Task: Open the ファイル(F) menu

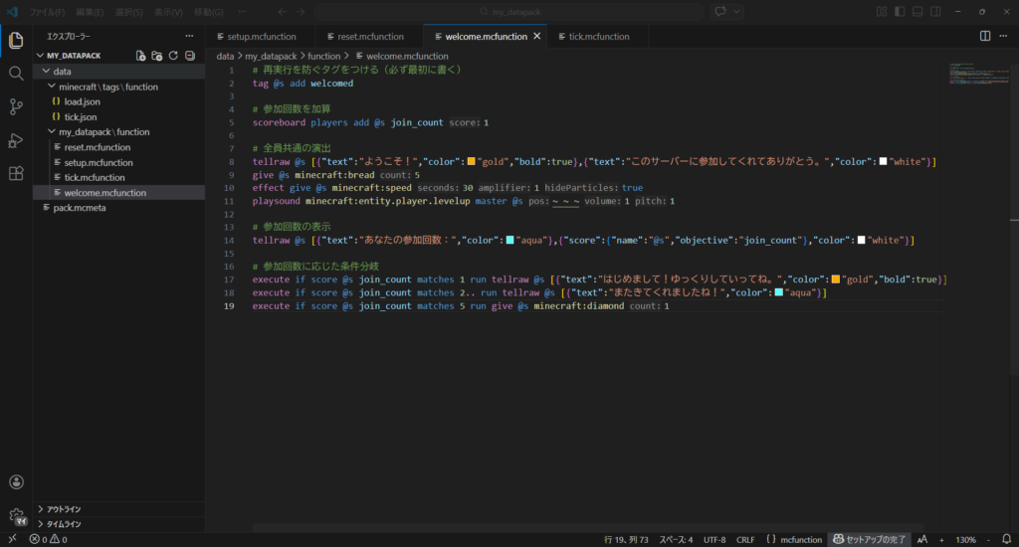Action: click(x=47, y=12)
